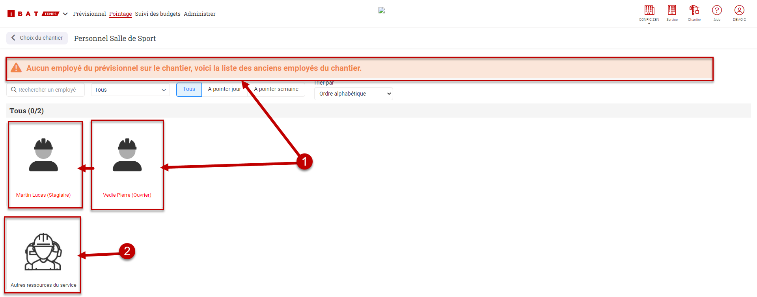Expand the Tous category dropdown

tap(130, 90)
